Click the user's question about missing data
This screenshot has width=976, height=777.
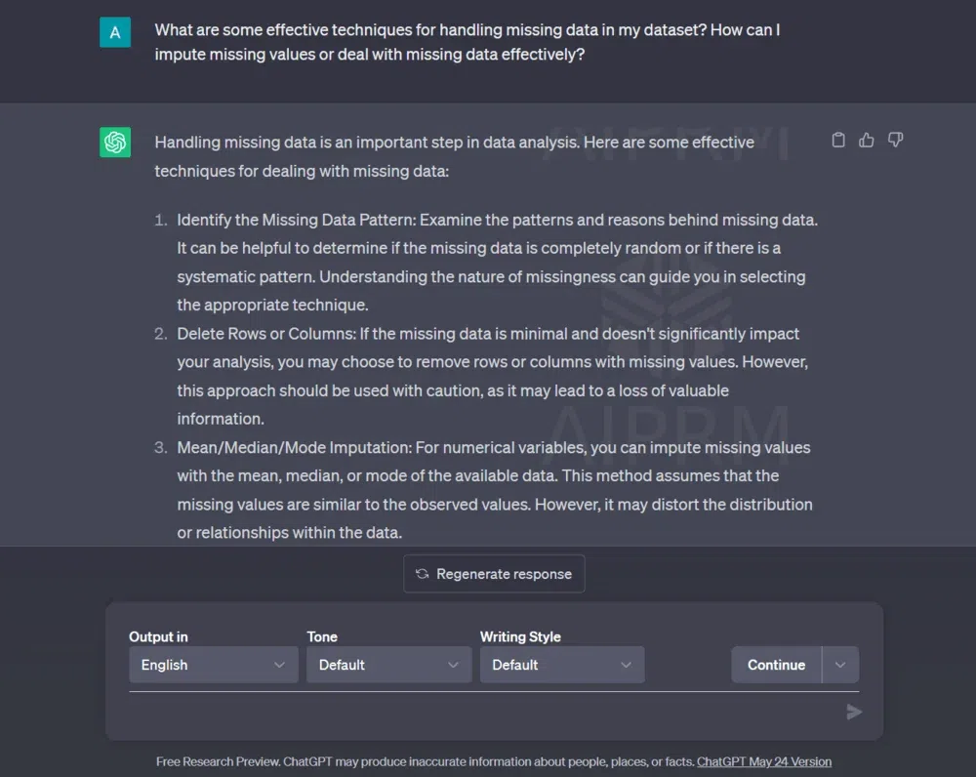[x=467, y=42]
